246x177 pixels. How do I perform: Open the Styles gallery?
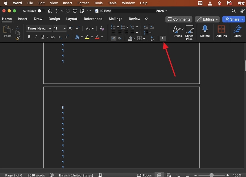tap(178, 31)
